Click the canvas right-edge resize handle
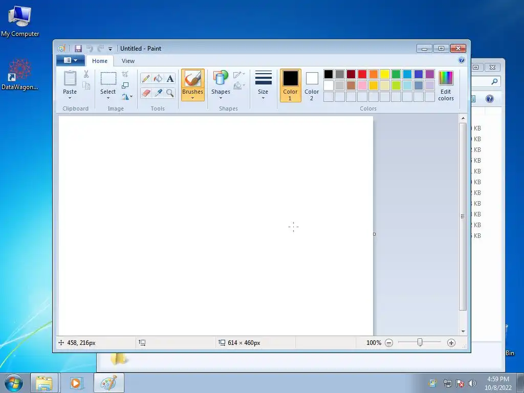Viewport: 524px width, 393px height. click(374, 234)
